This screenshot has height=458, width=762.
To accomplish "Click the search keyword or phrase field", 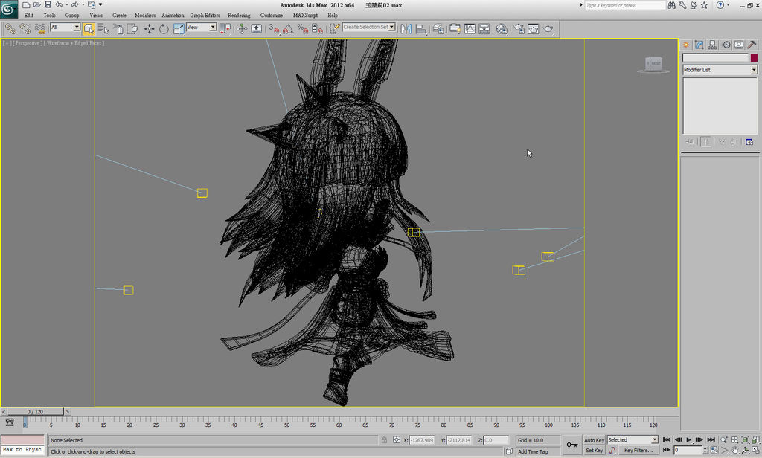I will 624,5.
